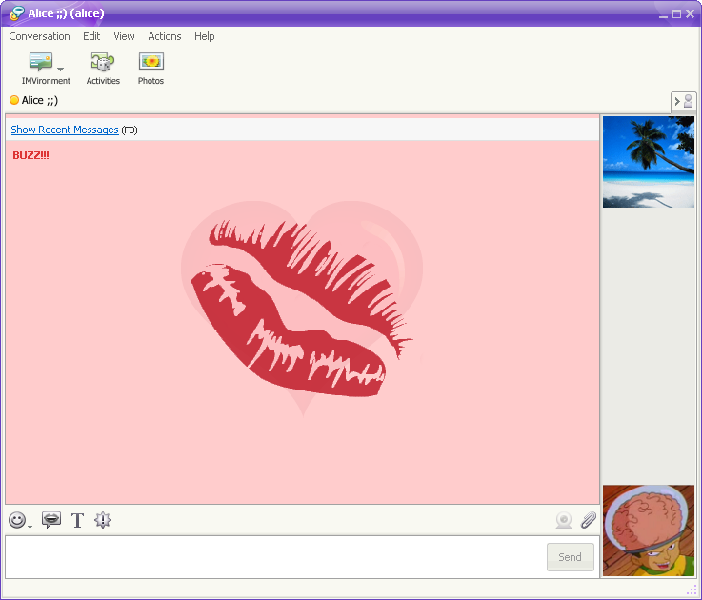Open the Audibles lips icon

[x=51, y=520]
